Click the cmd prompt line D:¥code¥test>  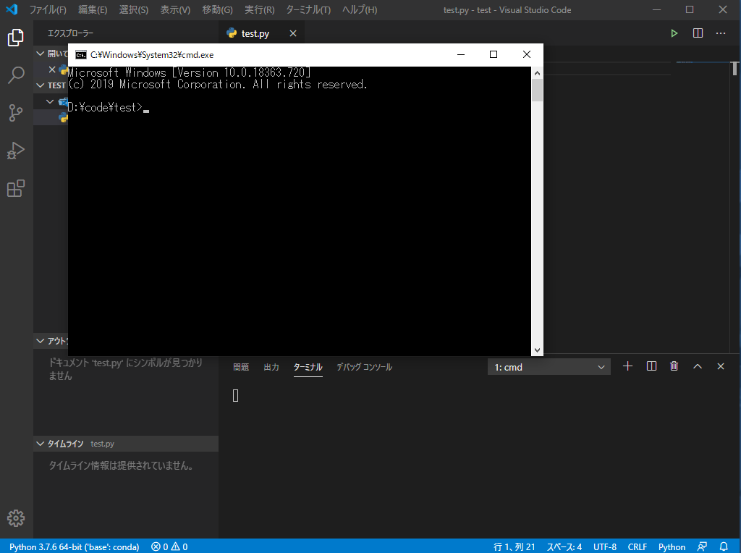105,108
